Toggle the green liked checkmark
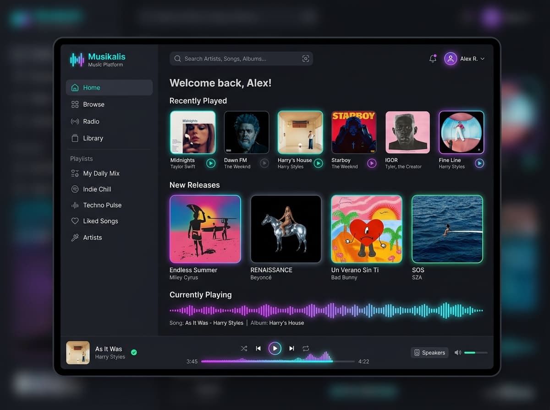The height and width of the screenshot is (410, 550). pyautogui.click(x=134, y=352)
